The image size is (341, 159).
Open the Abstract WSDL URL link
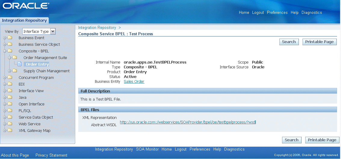188,122
